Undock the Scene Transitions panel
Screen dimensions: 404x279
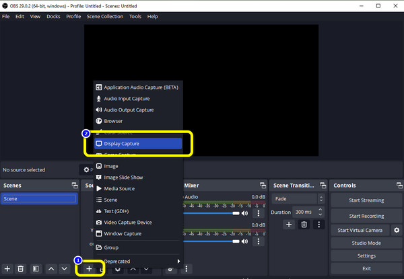click(x=323, y=186)
